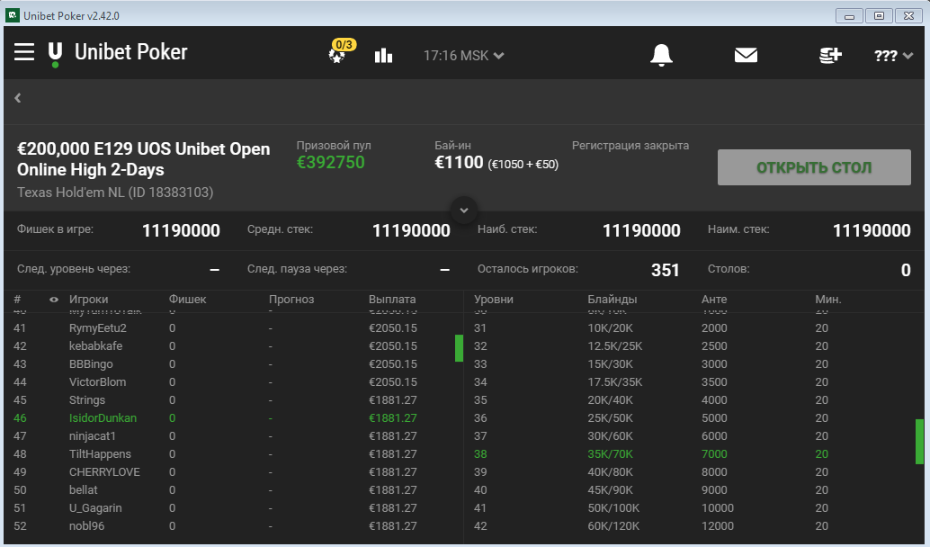Minimize the Unibet Poker window

pyautogui.click(x=849, y=16)
